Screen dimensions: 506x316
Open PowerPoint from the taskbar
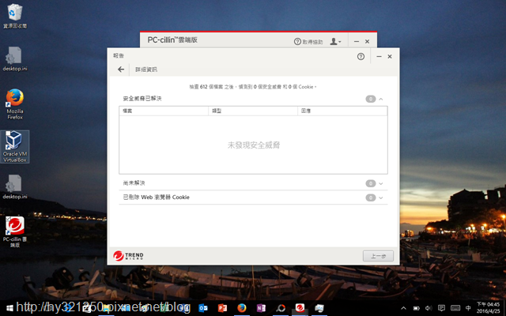click(x=222, y=308)
